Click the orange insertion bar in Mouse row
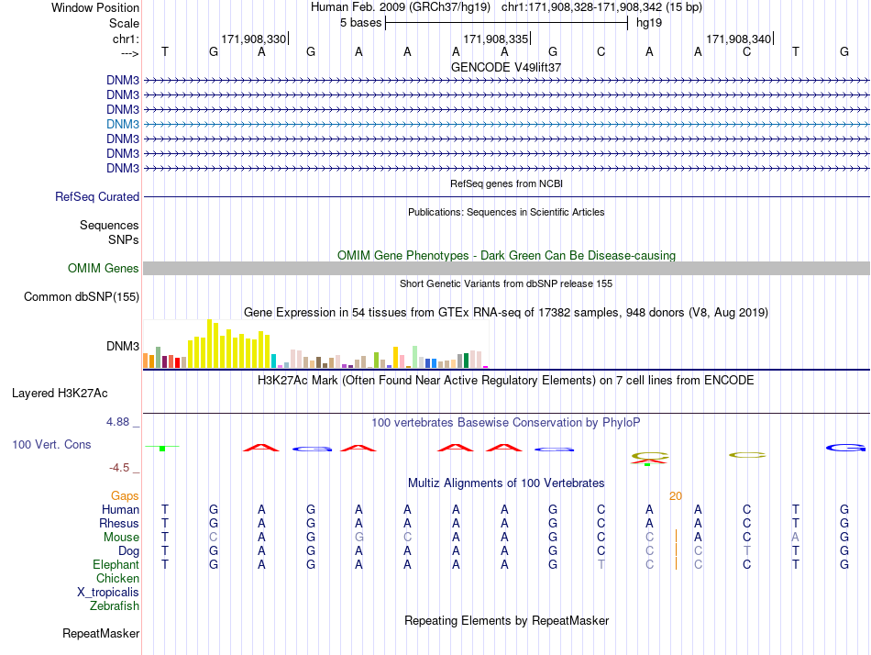 676,536
